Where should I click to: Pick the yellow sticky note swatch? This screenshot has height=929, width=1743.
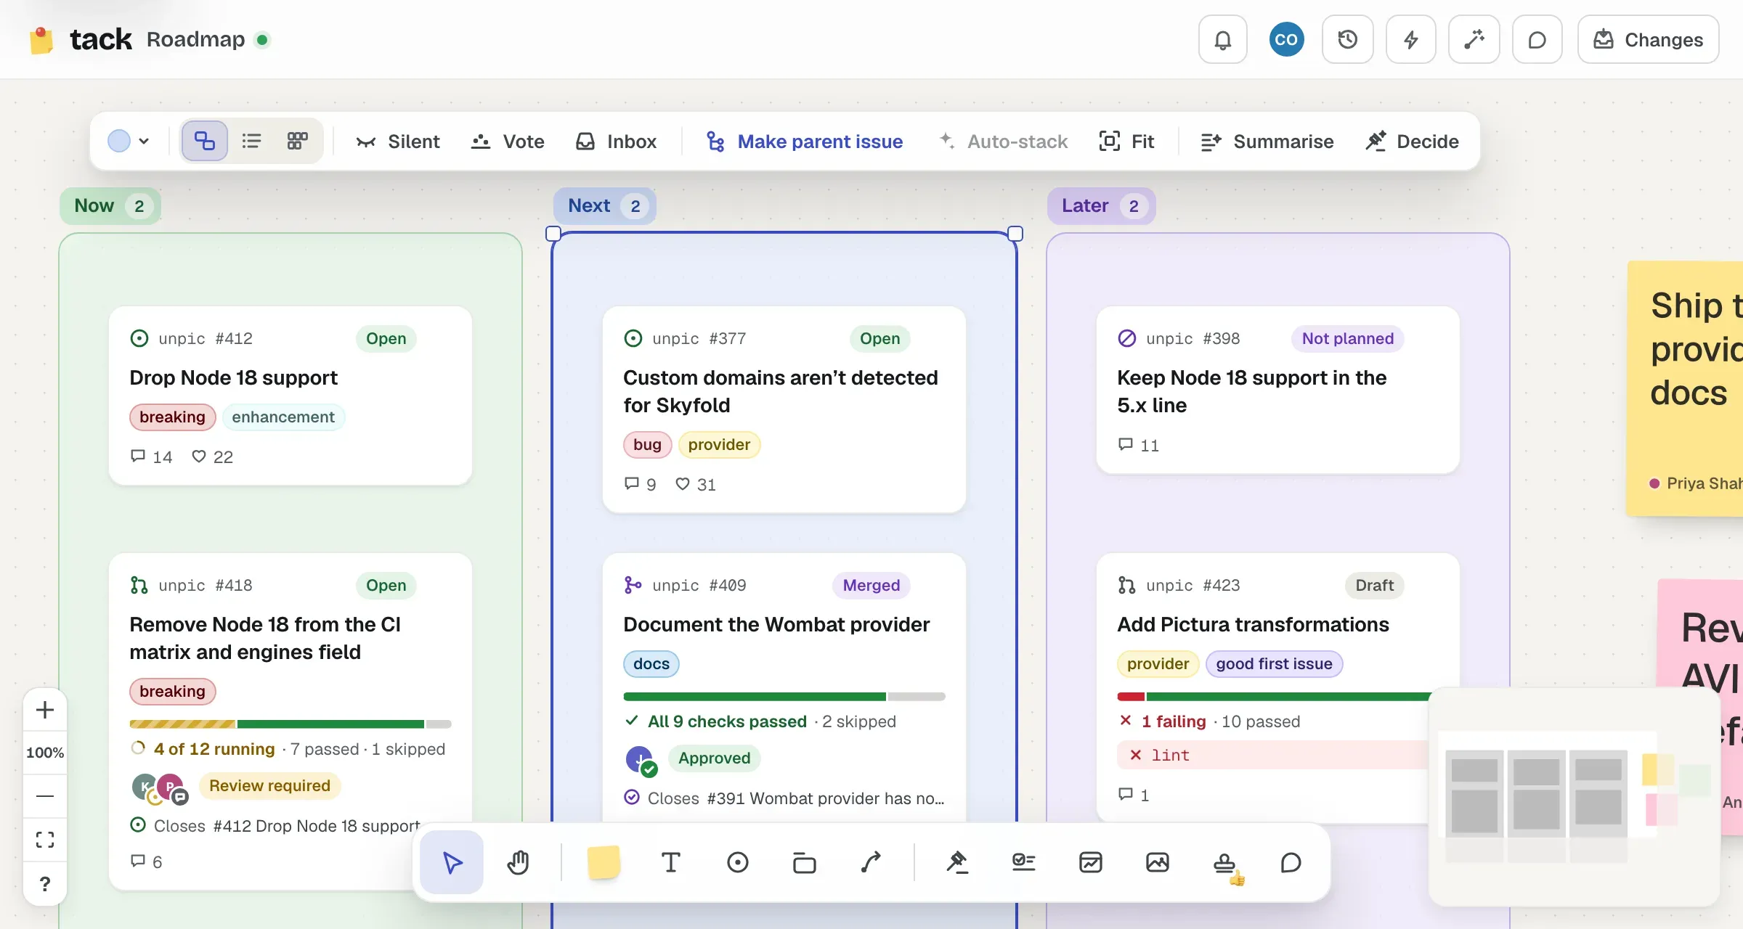[604, 862]
